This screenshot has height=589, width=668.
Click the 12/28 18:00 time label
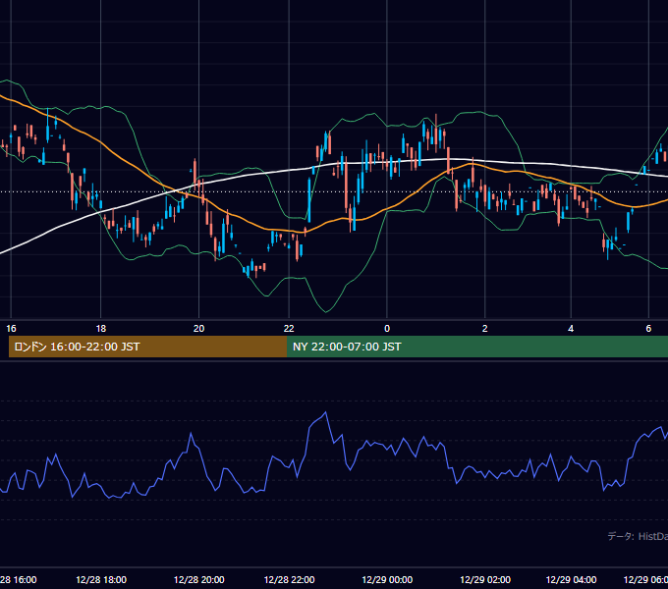click(x=101, y=579)
